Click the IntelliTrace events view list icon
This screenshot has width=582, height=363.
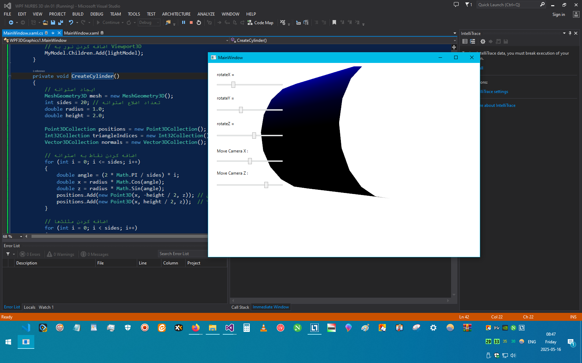pos(465,41)
